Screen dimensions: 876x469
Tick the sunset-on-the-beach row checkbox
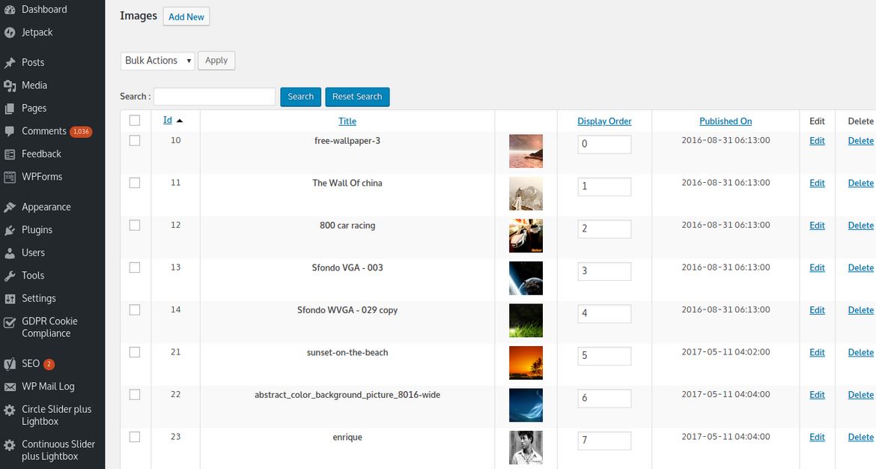click(x=135, y=352)
